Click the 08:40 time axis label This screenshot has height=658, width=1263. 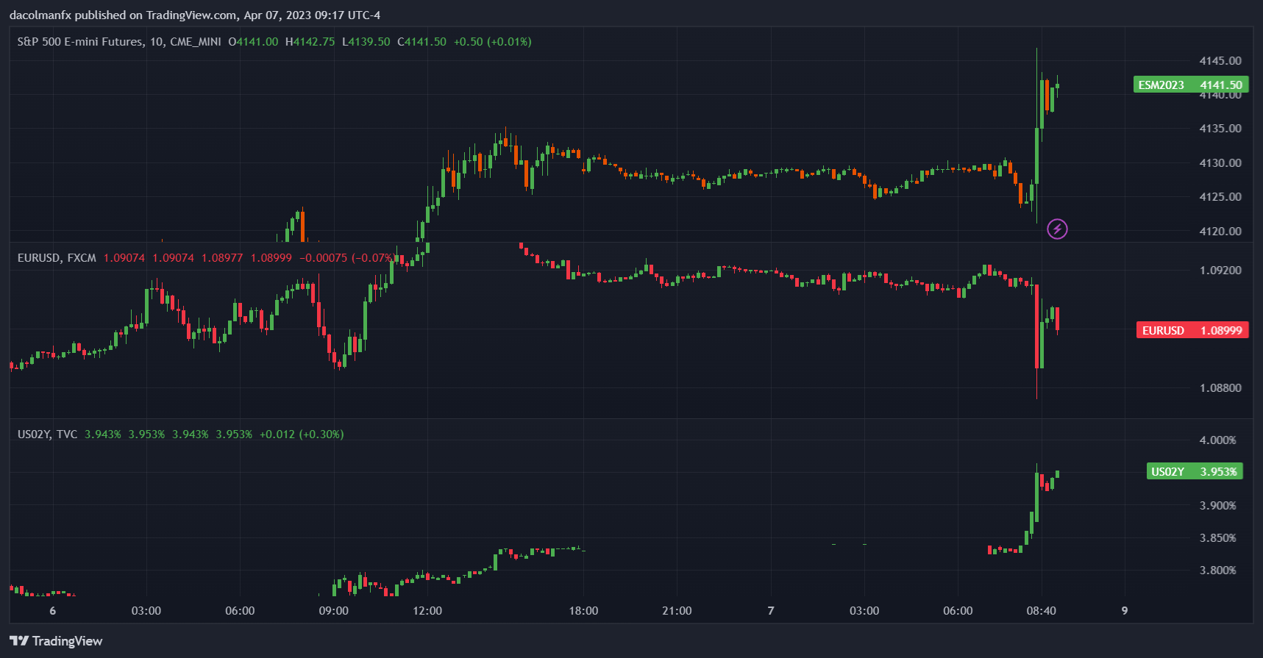tap(1041, 611)
